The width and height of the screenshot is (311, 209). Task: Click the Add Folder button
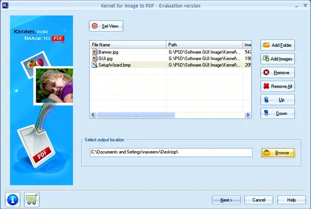pos(277,45)
